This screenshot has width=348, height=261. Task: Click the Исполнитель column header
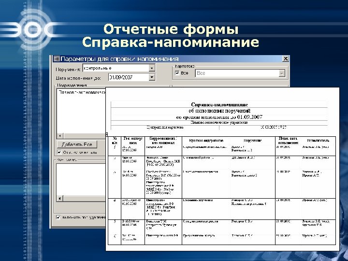318,141
